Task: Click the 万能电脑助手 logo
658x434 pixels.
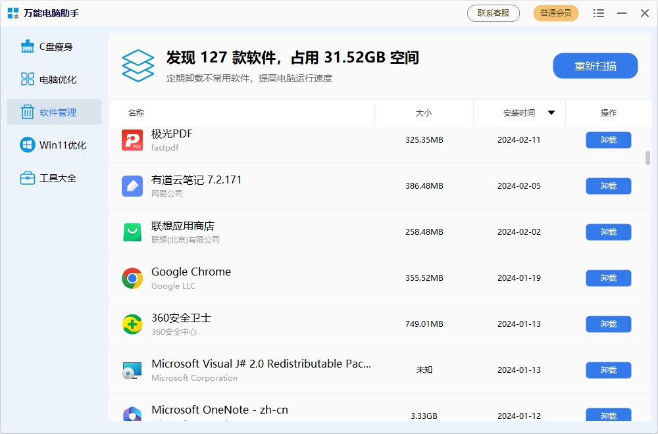Action: [11, 12]
